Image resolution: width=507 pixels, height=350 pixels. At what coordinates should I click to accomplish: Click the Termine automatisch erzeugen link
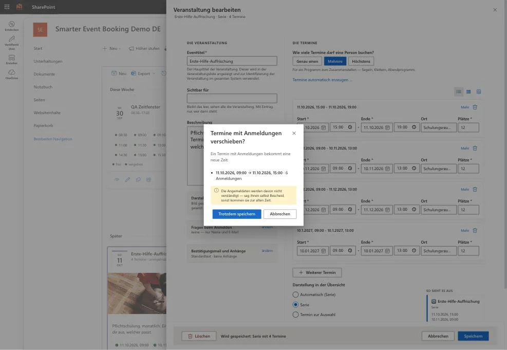(x=322, y=80)
